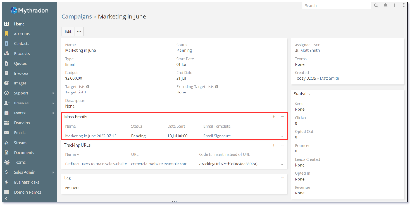Click the 13 Jul 00:00 date cell
This screenshot has height=207, width=412.
pos(177,136)
